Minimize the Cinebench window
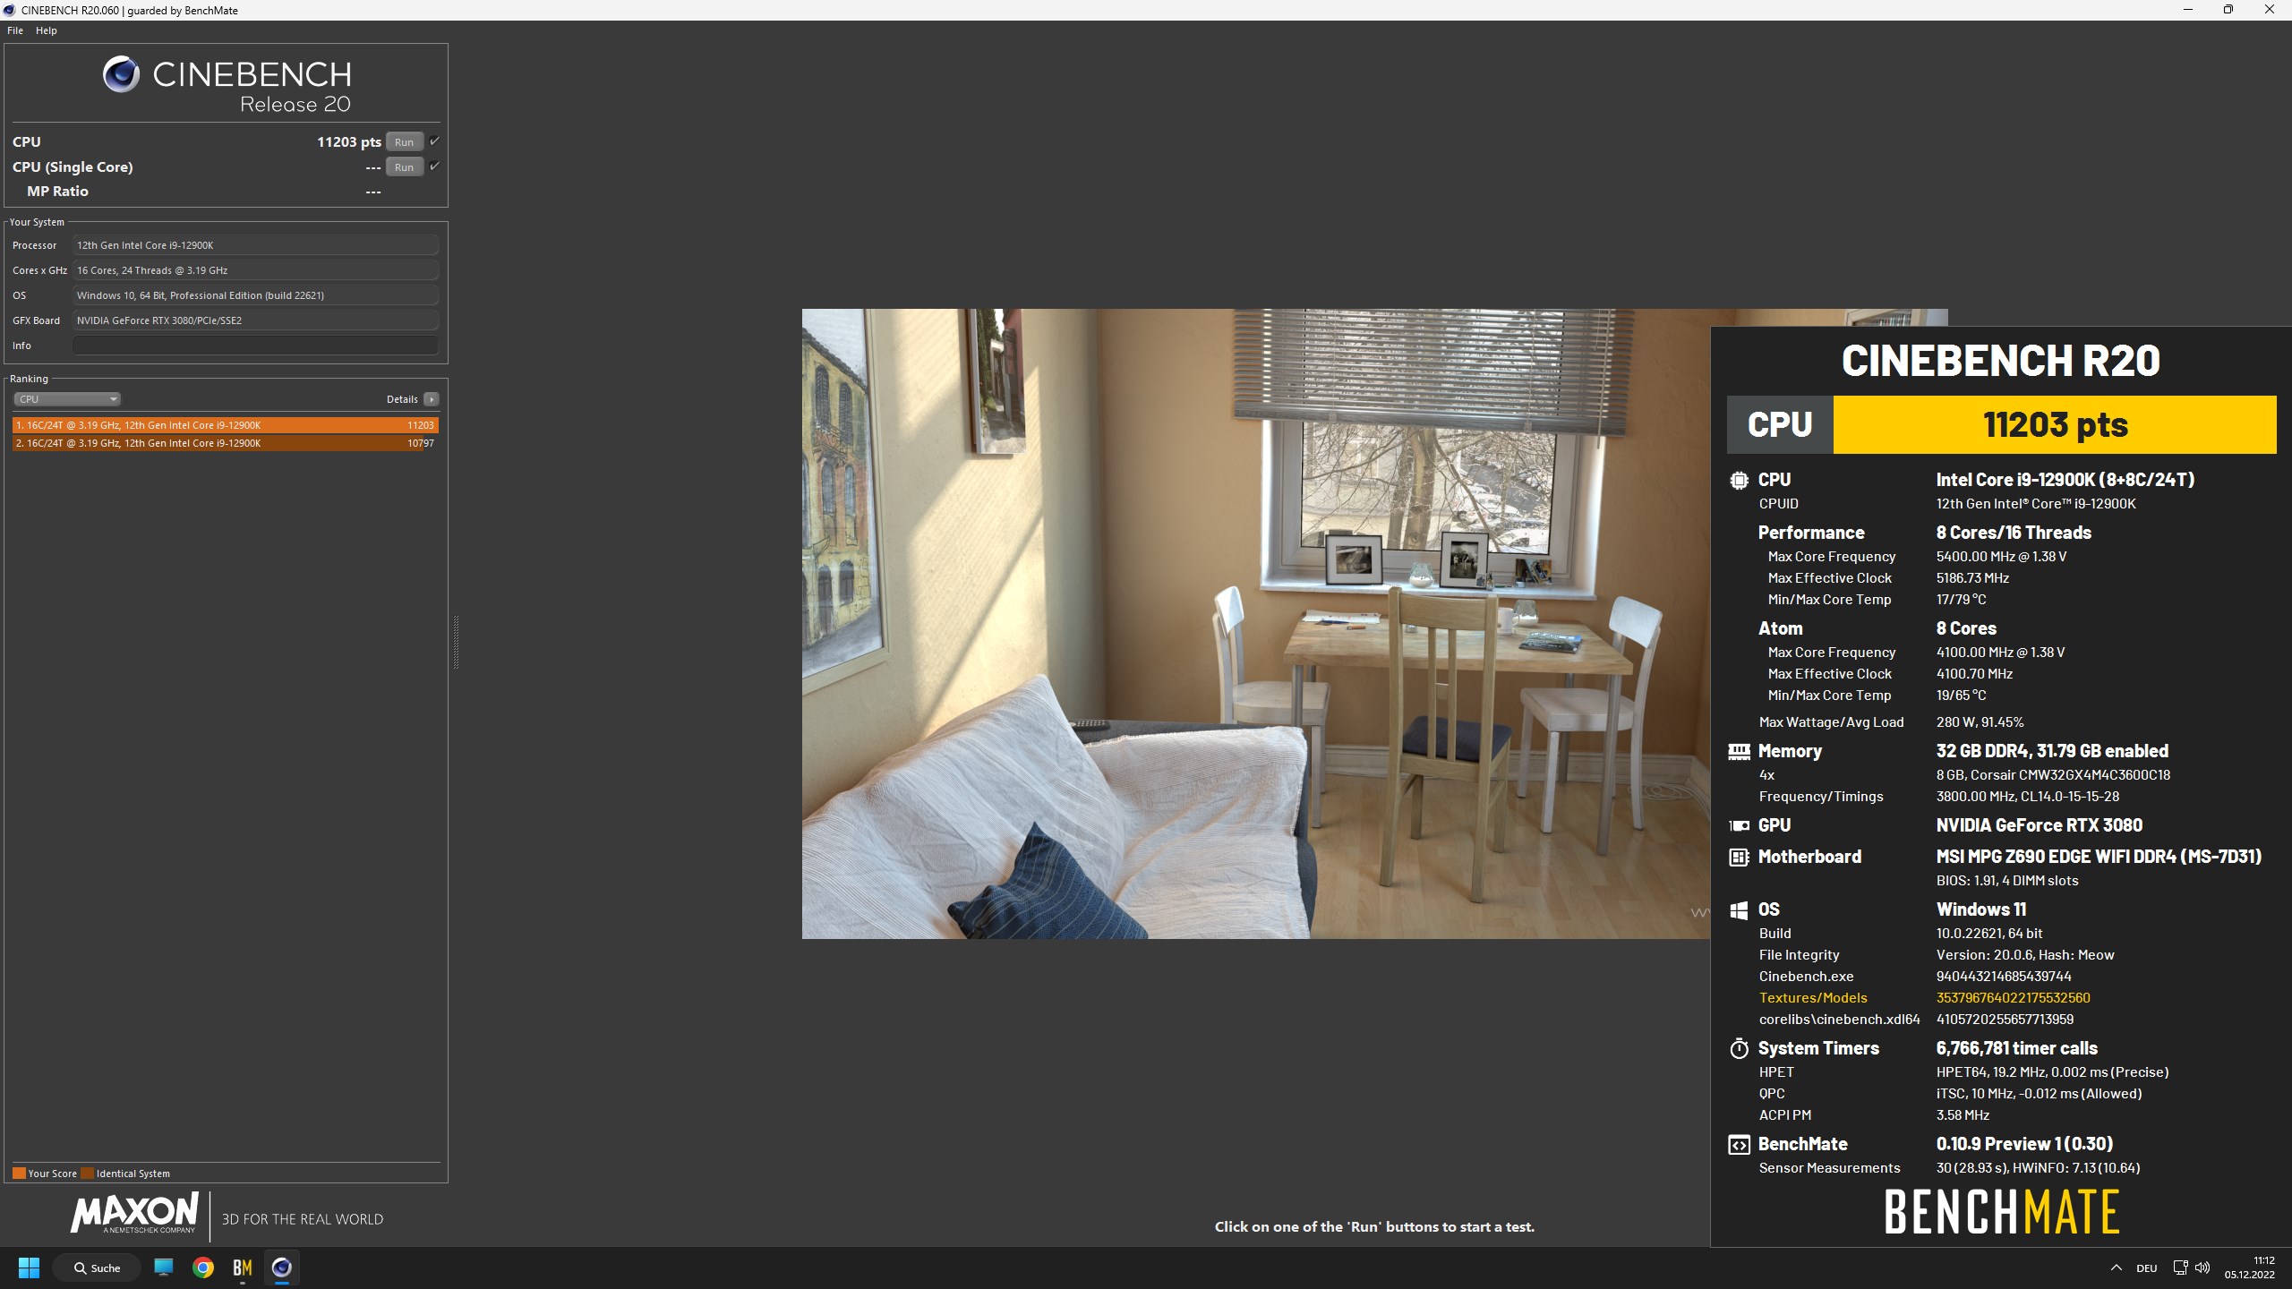 coord(2187,10)
